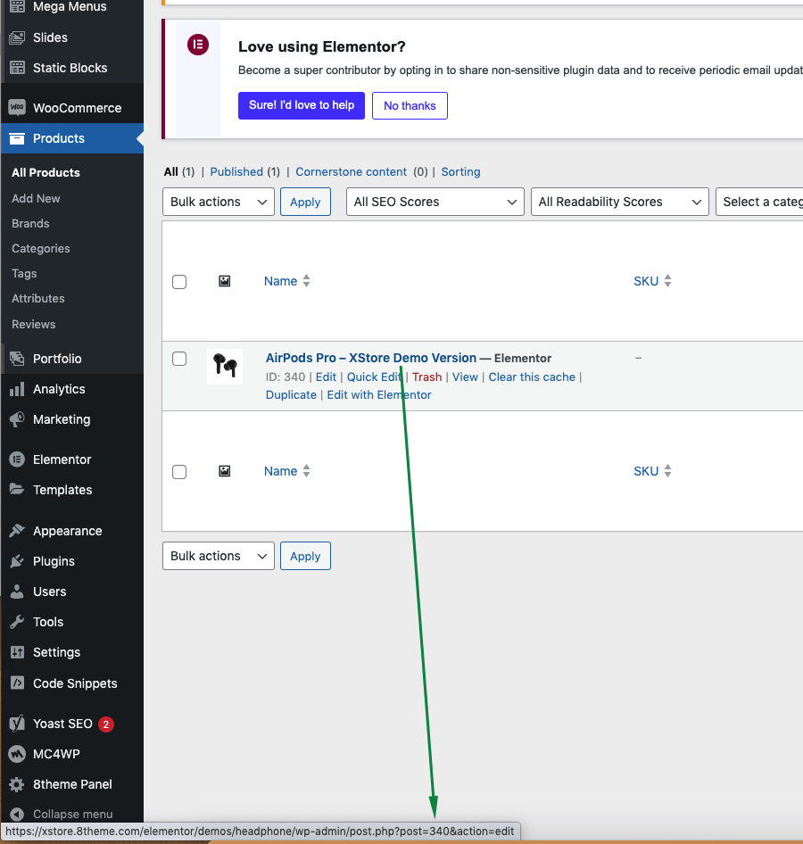Click the Templates folder icon

[x=17, y=489]
